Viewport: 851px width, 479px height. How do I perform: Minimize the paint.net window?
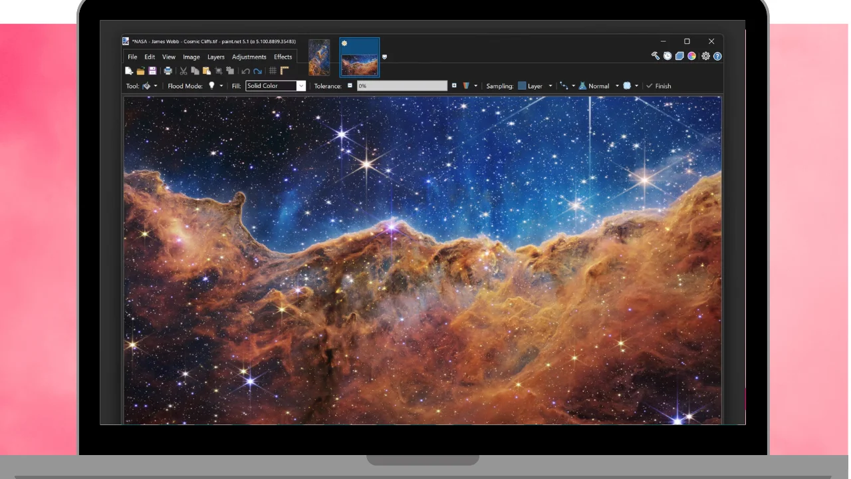pos(663,41)
